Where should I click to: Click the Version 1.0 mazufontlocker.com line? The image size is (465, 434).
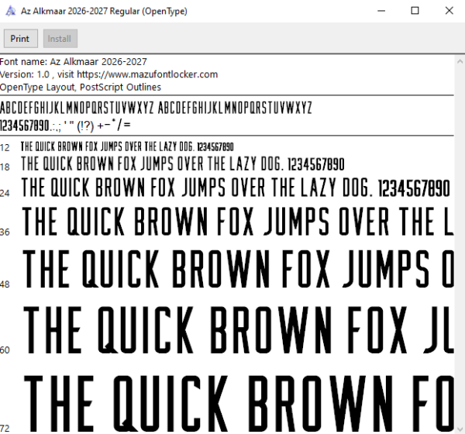pos(108,74)
